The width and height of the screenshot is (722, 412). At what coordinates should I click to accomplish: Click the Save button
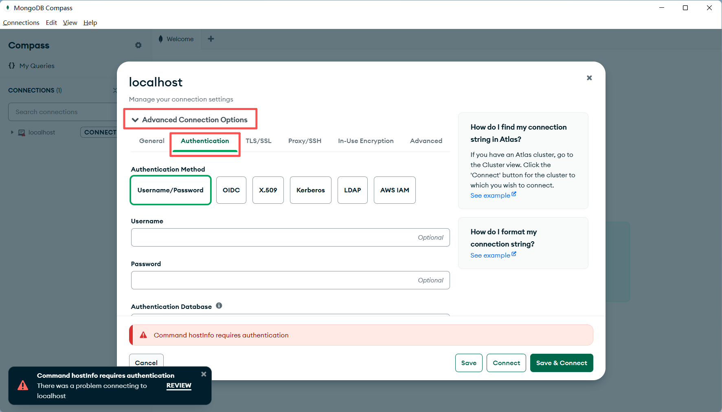pos(469,363)
